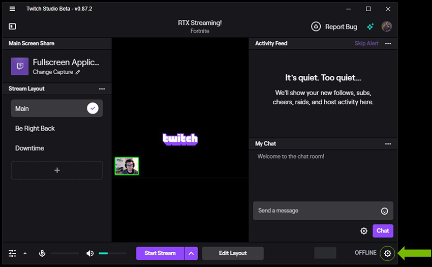Open the hamburger menu in title bar
The image size is (432, 267).
pyautogui.click(x=12, y=9)
